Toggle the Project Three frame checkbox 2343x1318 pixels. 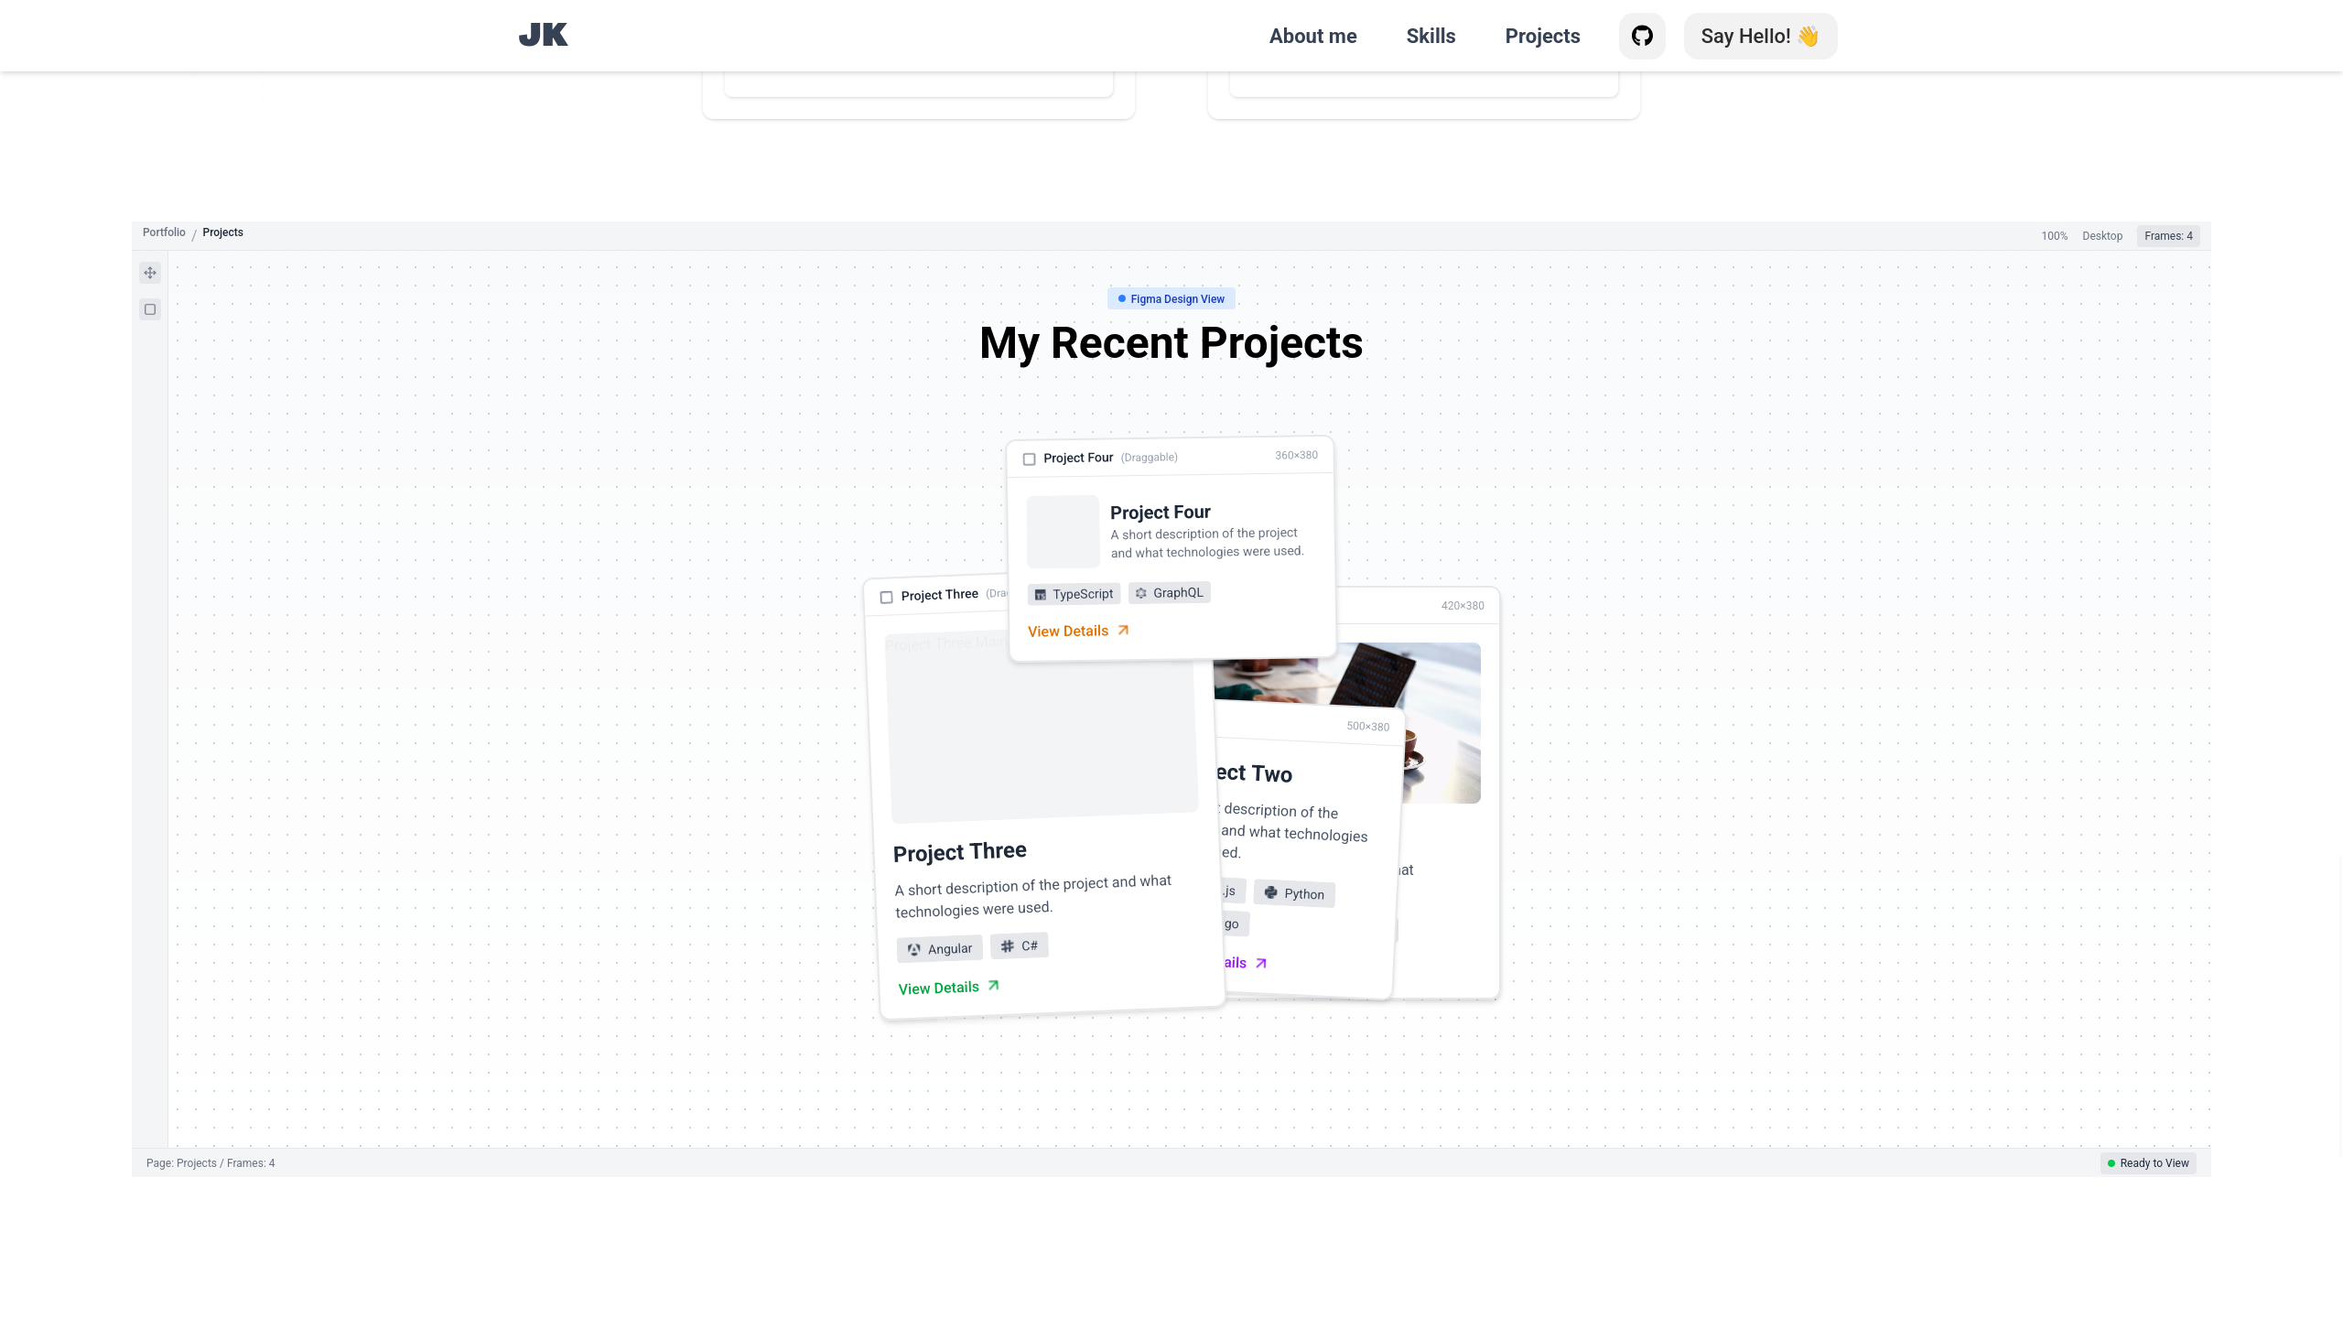(886, 598)
